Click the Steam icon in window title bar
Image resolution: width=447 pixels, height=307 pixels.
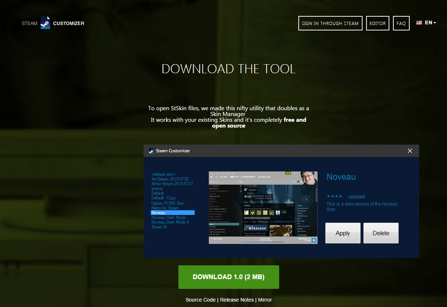pos(151,151)
